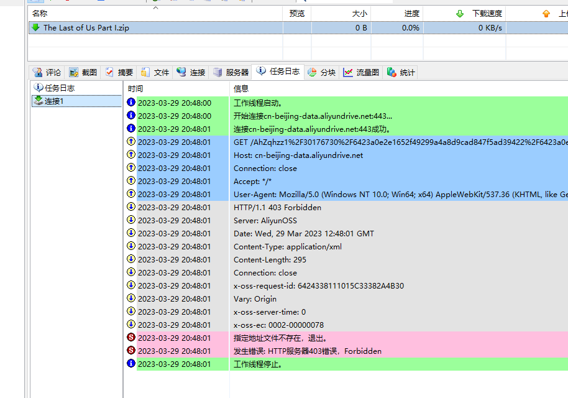Screen dimensions: 568x398
Task: Sort tasks by the 下载速度 column
Action: pyautogui.click(x=464, y=14)
